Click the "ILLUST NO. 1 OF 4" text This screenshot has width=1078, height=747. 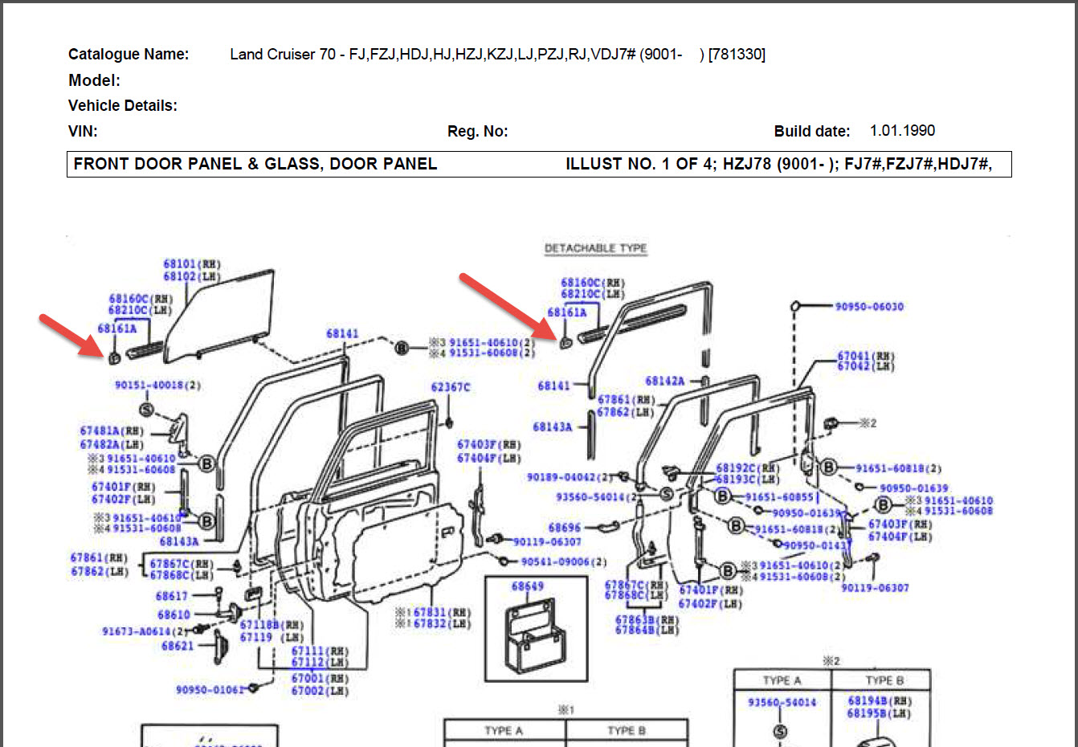[x=640, y=164]
